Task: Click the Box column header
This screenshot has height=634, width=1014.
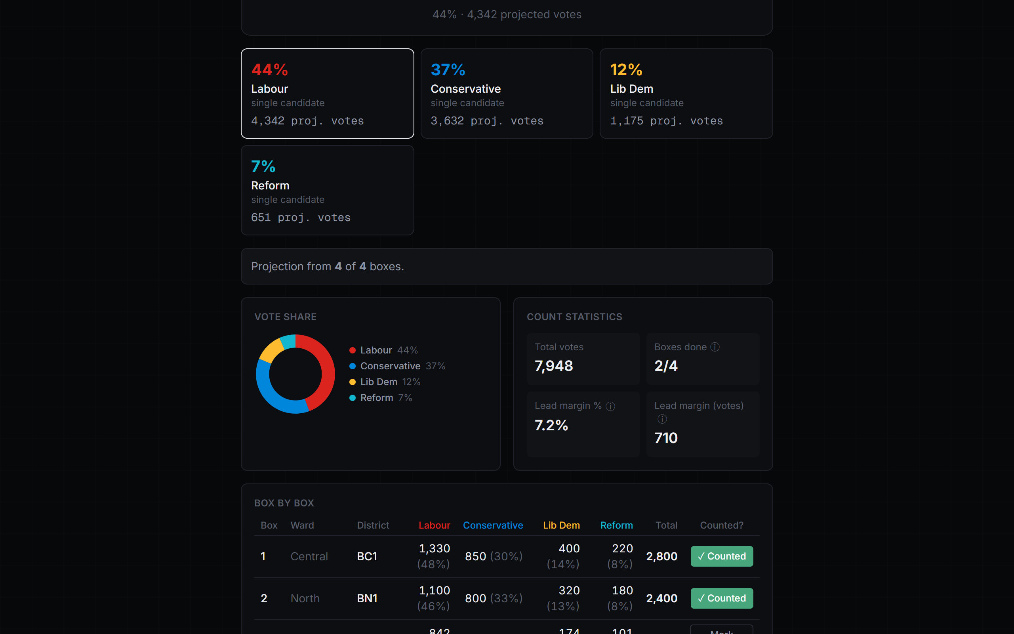Action: coord(269,525)
